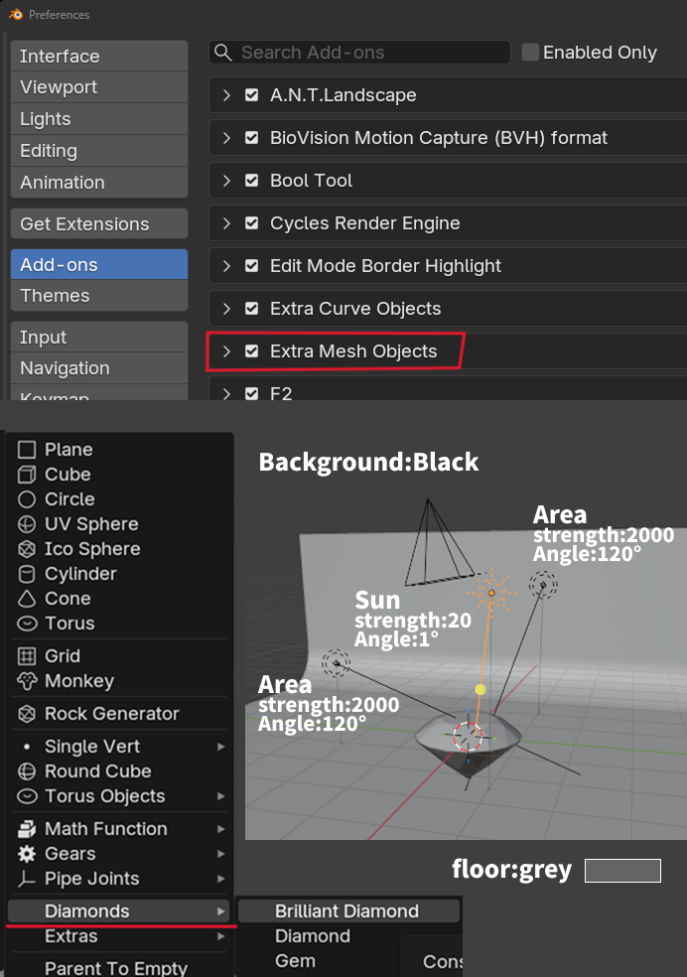Viewport: 687px width, 977px height.
Task: Choose Brilliant Diamond from the submenu
Action: 347,911
